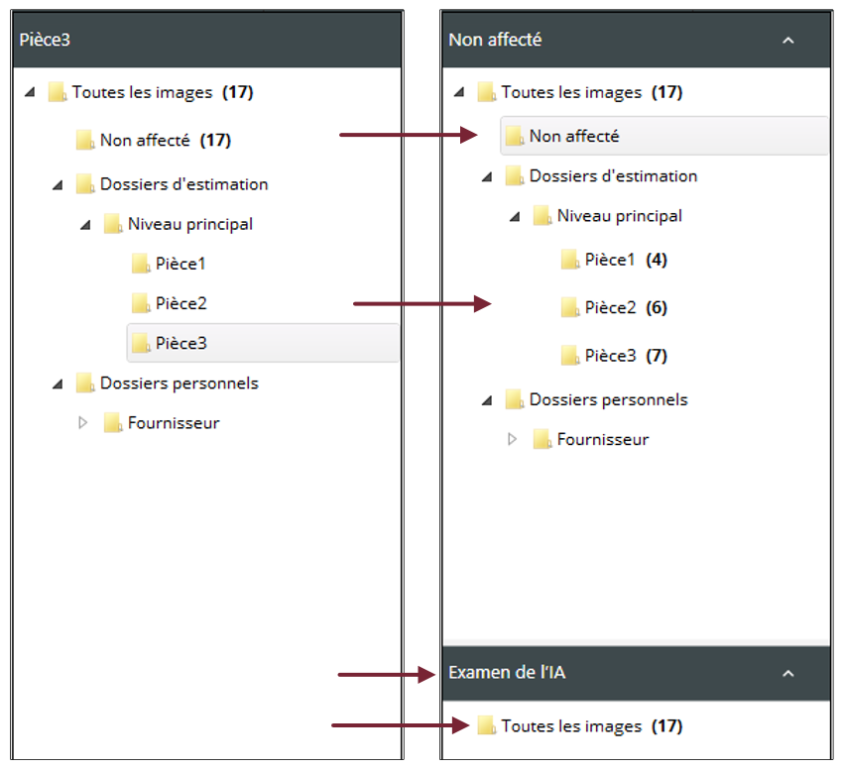Click folder icon beside Pièce2 (6) in right panel
This screenshot has height=770, width=843.
click(x=570, y=308)
